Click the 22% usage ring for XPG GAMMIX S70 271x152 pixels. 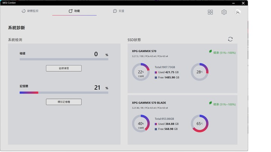coord(141,72)
